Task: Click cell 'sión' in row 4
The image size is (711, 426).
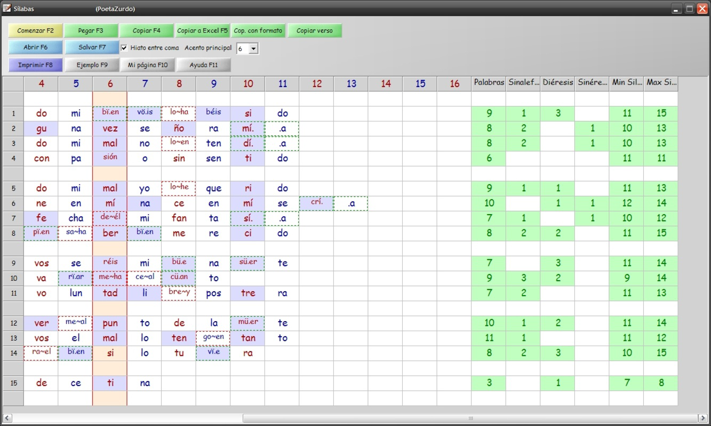Action: pyautogui.click(x=110, y=158)
